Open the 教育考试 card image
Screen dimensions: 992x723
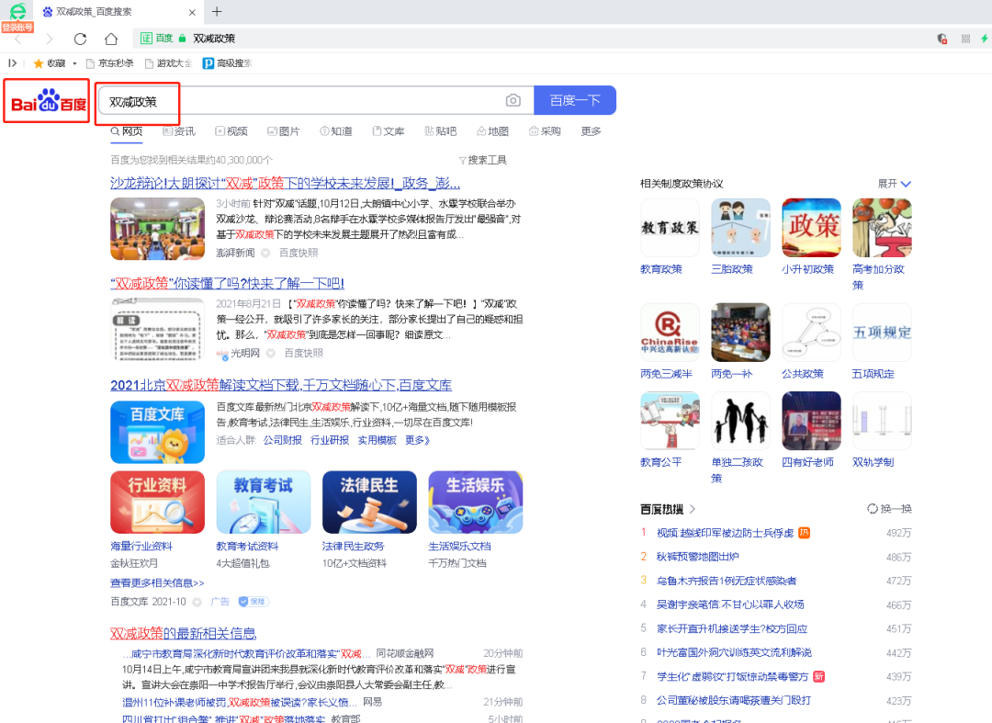264,503
